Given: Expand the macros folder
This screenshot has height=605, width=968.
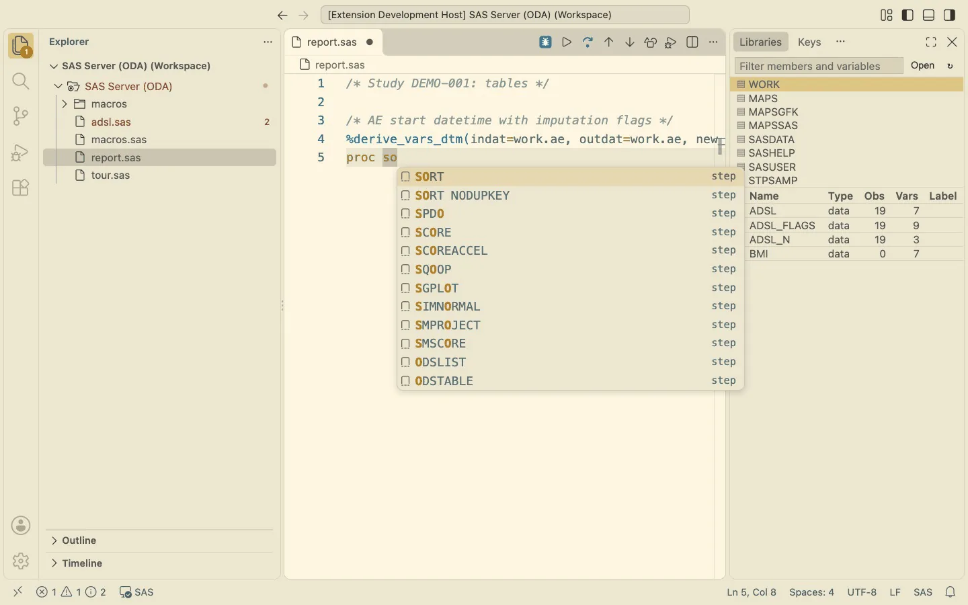Looking at the screenshot, I should coord(65,104).
